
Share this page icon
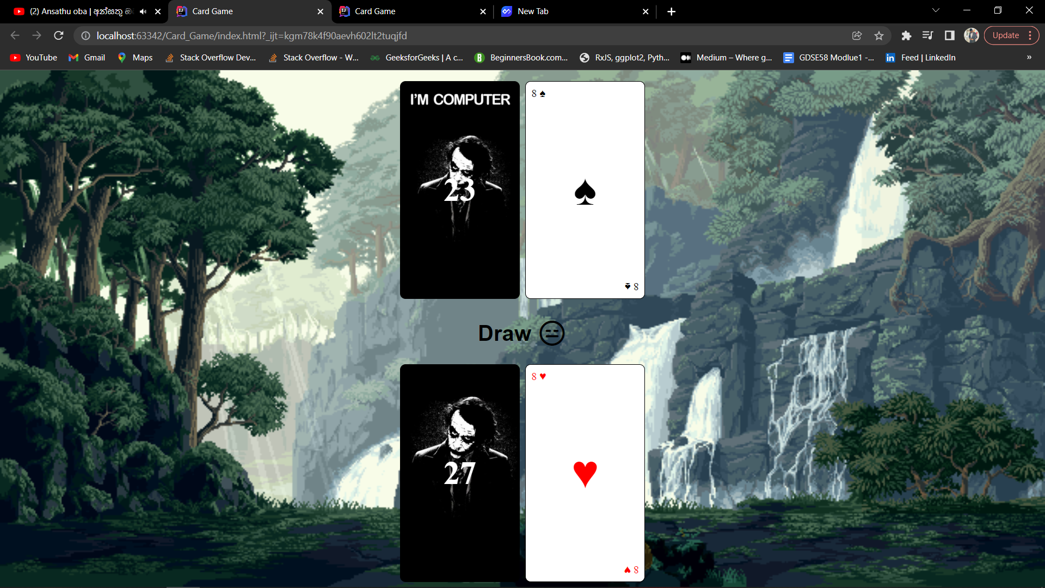pos(857,35)
